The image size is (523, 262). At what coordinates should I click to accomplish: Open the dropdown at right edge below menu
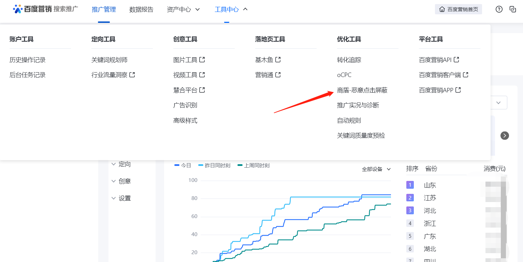click(498, 103)
